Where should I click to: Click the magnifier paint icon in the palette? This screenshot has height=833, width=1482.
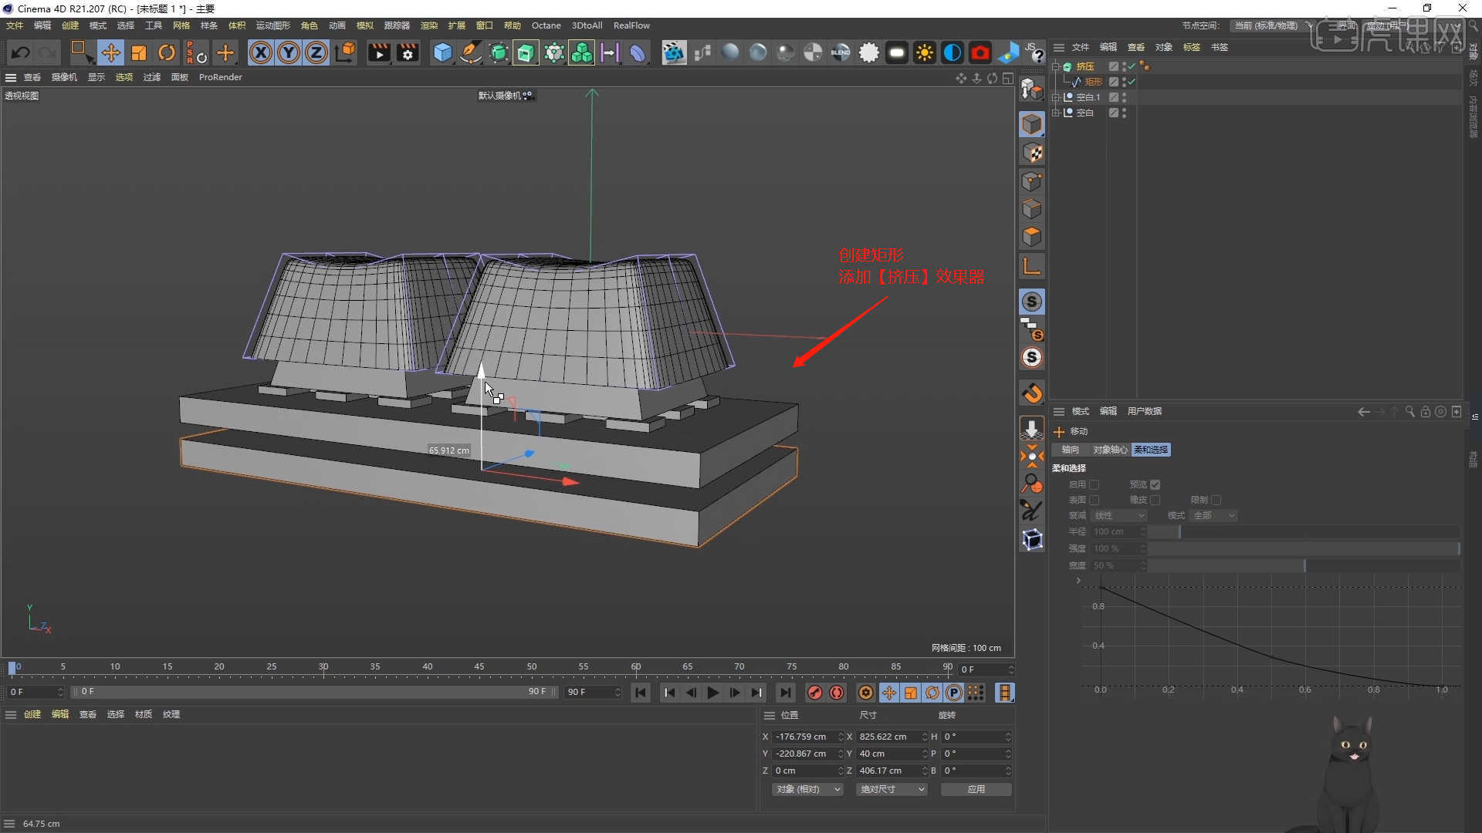point(1032,484)
